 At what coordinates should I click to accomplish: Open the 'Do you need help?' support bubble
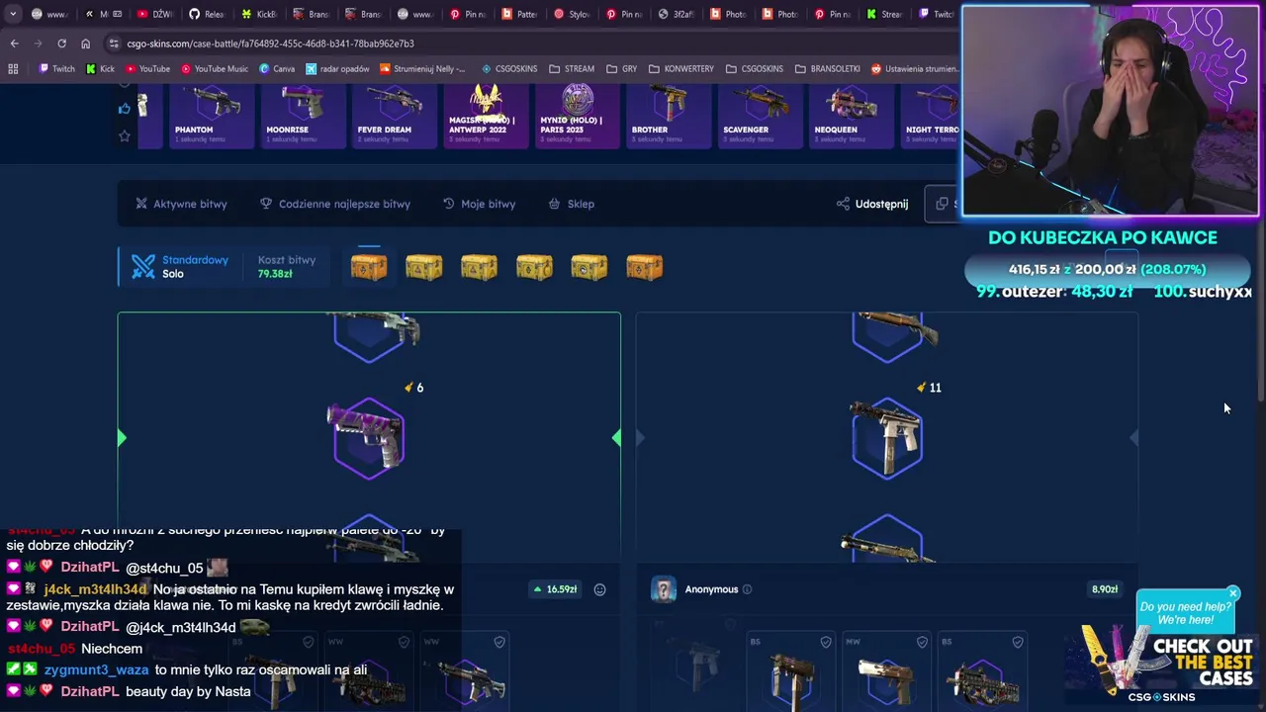click(1185, 613)
